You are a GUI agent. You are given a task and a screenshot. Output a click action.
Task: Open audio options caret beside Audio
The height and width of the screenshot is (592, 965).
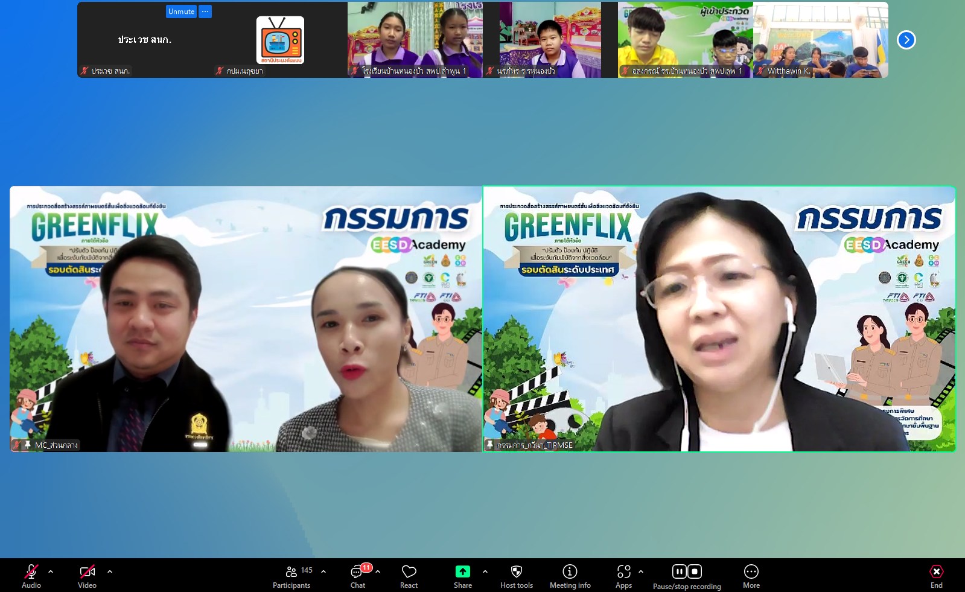[x=51, y=571]
